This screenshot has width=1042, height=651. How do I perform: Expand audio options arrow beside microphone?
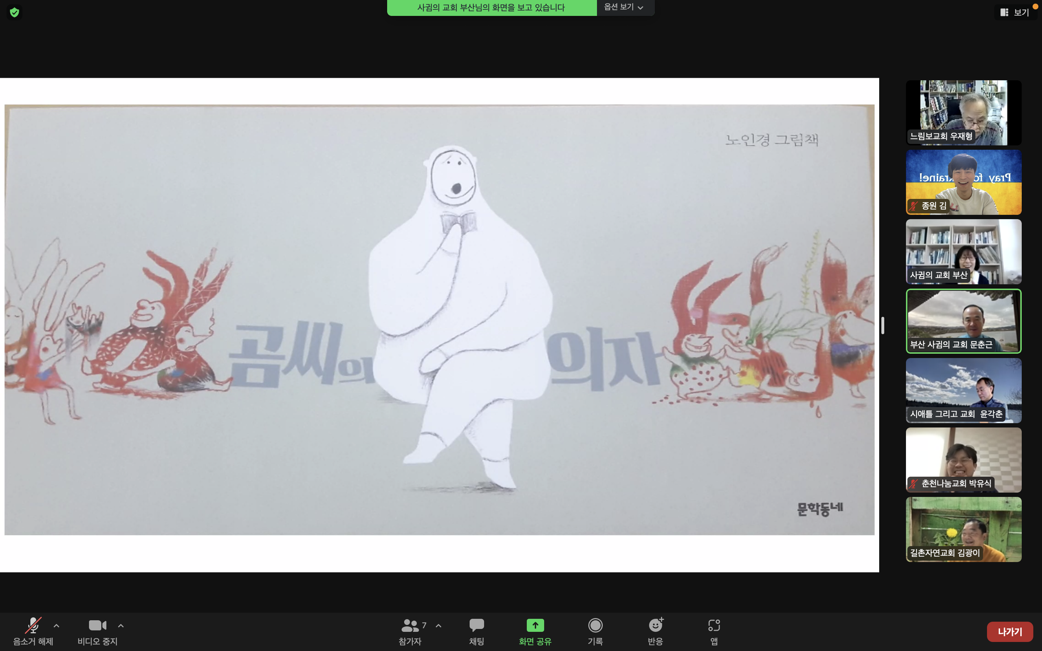click(x=56, y=626)
